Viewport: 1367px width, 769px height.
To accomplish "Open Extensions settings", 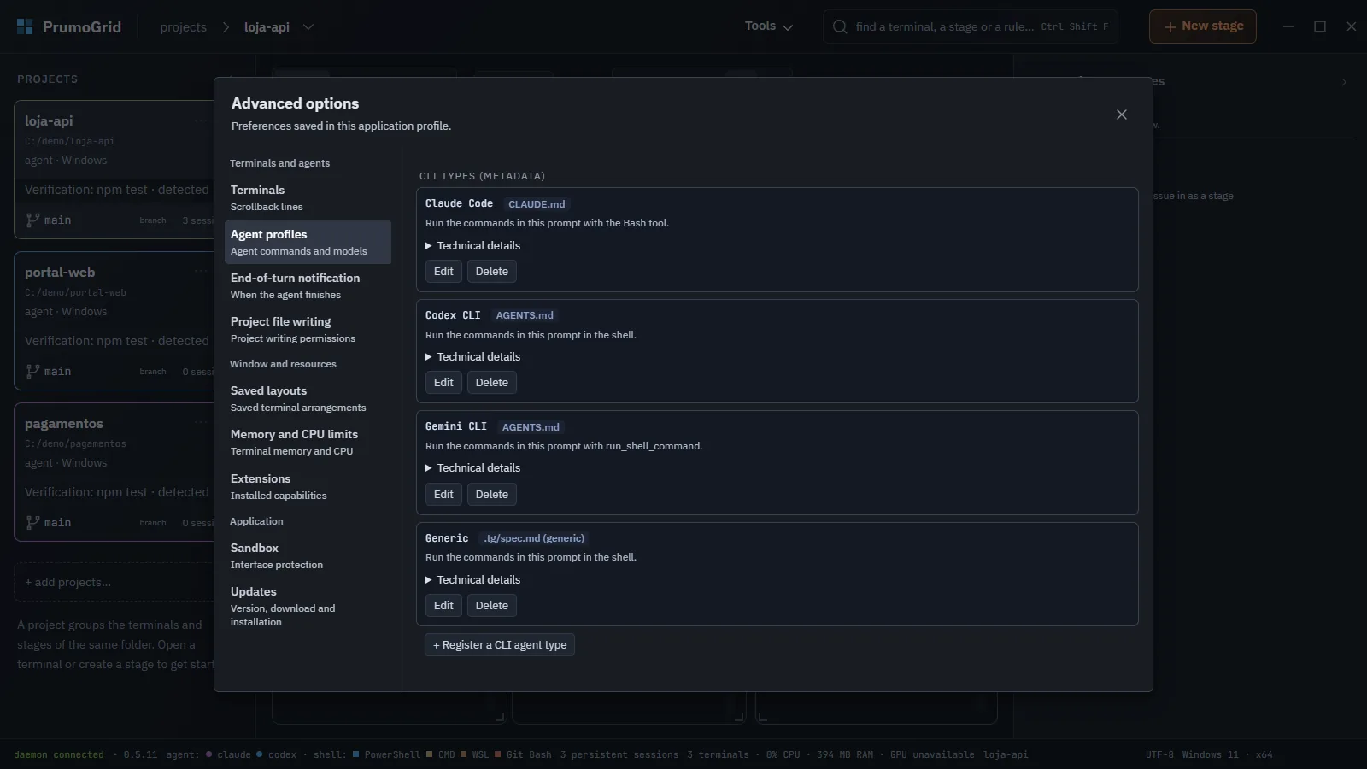I will pos(308,486).
